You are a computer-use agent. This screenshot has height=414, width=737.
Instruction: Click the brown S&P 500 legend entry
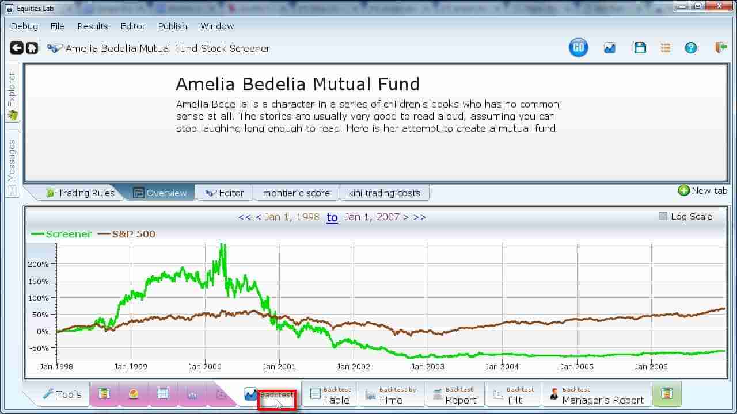point(126,234)
